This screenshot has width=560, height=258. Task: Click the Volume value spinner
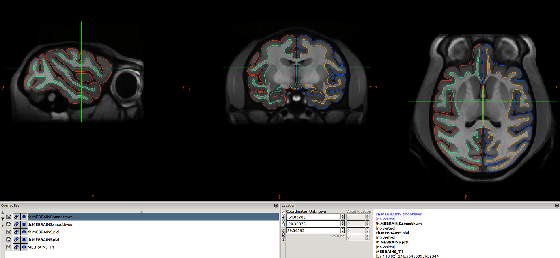pyautogui.click(x=368, y=236)
